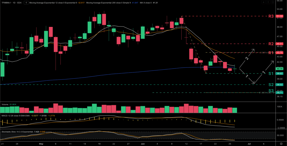The image size is (287, 146).
Task: Click the S1 support label
Action: point(271,73)
